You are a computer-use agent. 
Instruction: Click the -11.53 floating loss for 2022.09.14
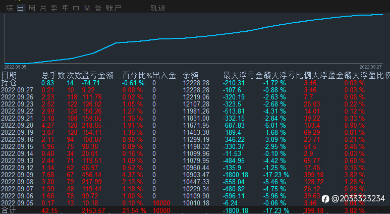tap(232, 153)
